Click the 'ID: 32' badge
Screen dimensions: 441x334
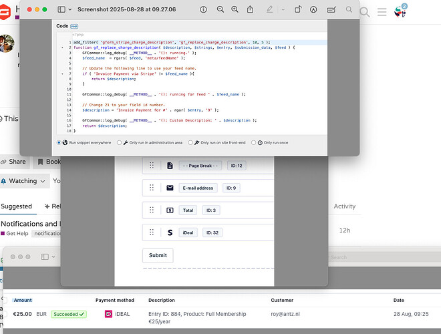pyautogui.click(x=212, y=232)
